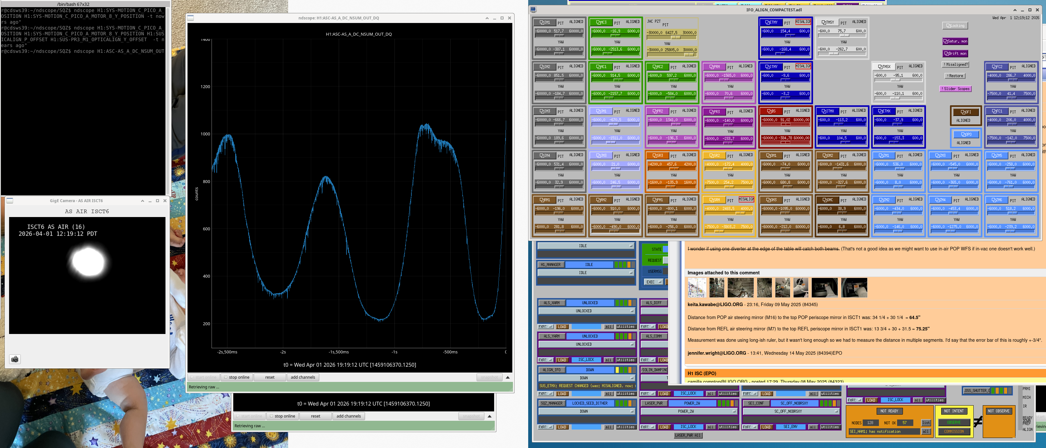Select the COMMISSION intent button

954,431
